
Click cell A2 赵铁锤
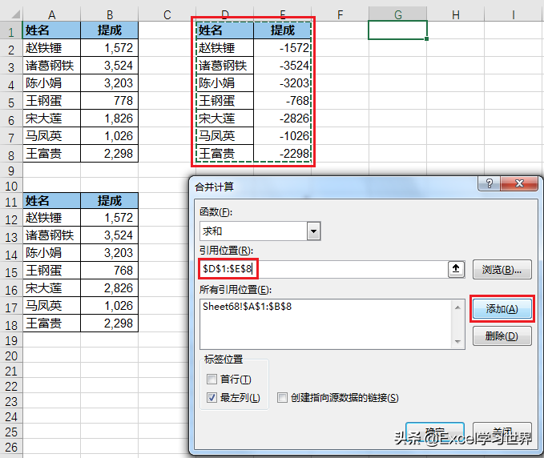52,48
